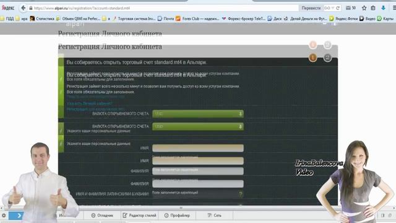396x223 pixels.
Task: Click the devtools dock-side icon at right edge
Action: 382,216
